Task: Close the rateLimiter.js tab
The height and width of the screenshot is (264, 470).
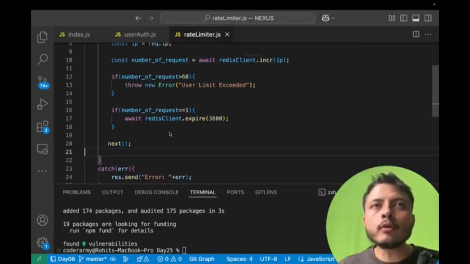Action: click(227, 34)
